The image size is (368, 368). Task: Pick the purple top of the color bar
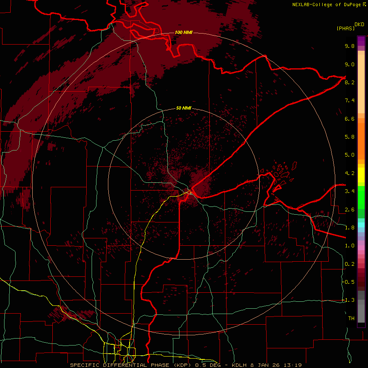[x=361, y=41]
